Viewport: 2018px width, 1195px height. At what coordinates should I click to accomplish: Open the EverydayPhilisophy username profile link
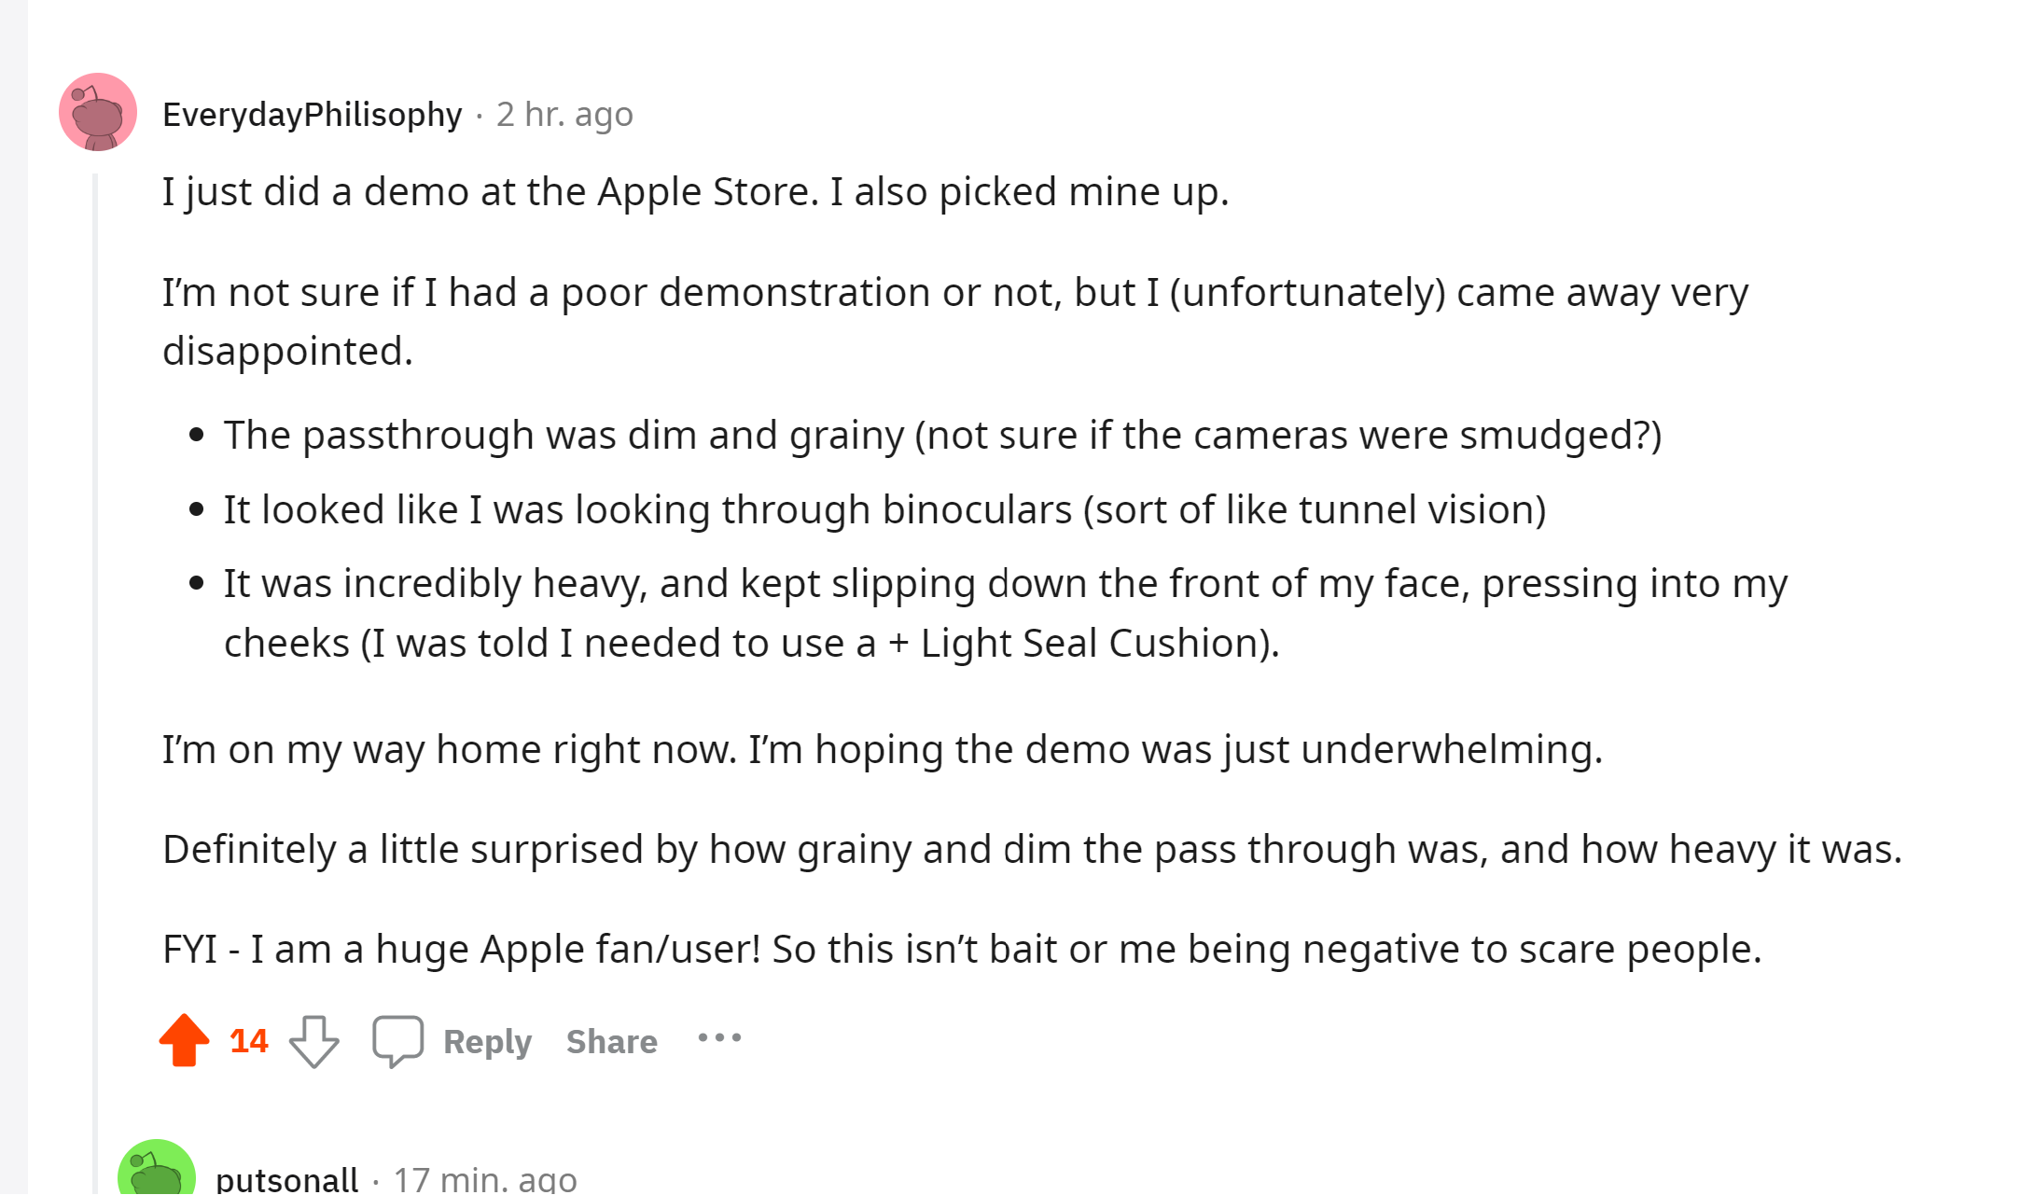click(312, 114)
